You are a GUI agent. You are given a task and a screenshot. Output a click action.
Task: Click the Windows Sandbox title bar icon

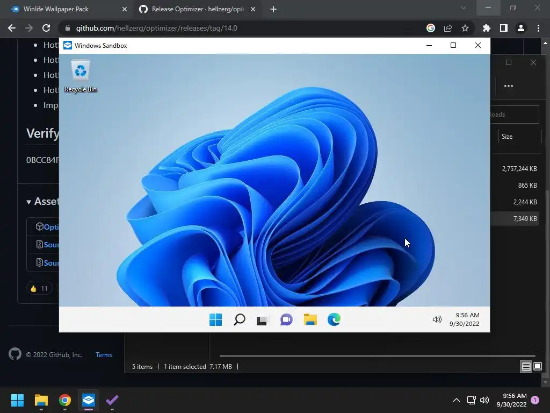[x=68, y=45]
